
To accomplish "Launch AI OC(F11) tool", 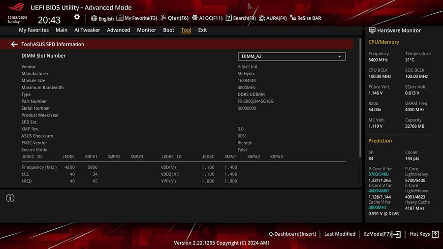I will pyautogui.click(x=207, y=18).
